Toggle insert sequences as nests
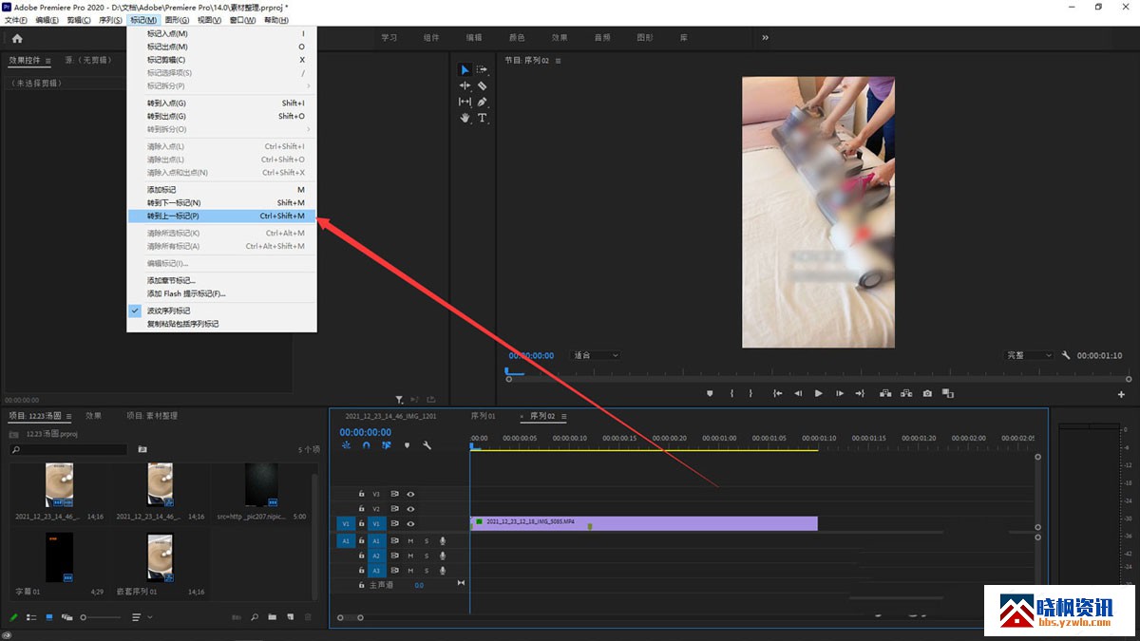This screenshot has height=641, width=1140. coord(346,445)
